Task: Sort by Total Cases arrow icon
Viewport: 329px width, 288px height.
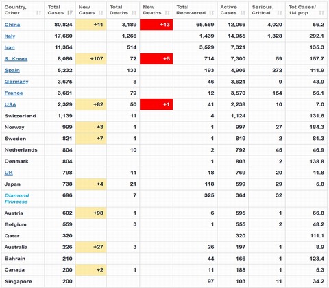Action: [70, 13]
